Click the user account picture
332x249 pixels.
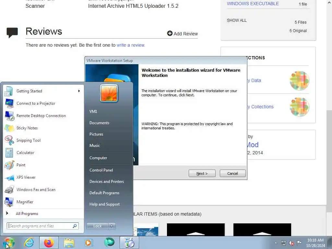(109, 93)
